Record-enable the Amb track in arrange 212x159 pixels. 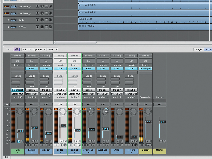click(x=42, y=20)
